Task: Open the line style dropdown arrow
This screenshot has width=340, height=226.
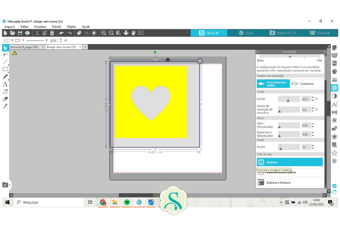Action: point(46,40)
